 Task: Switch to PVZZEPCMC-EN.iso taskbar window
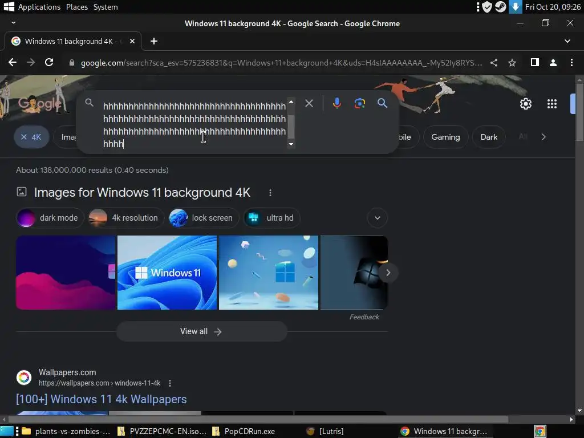(161, 431)
